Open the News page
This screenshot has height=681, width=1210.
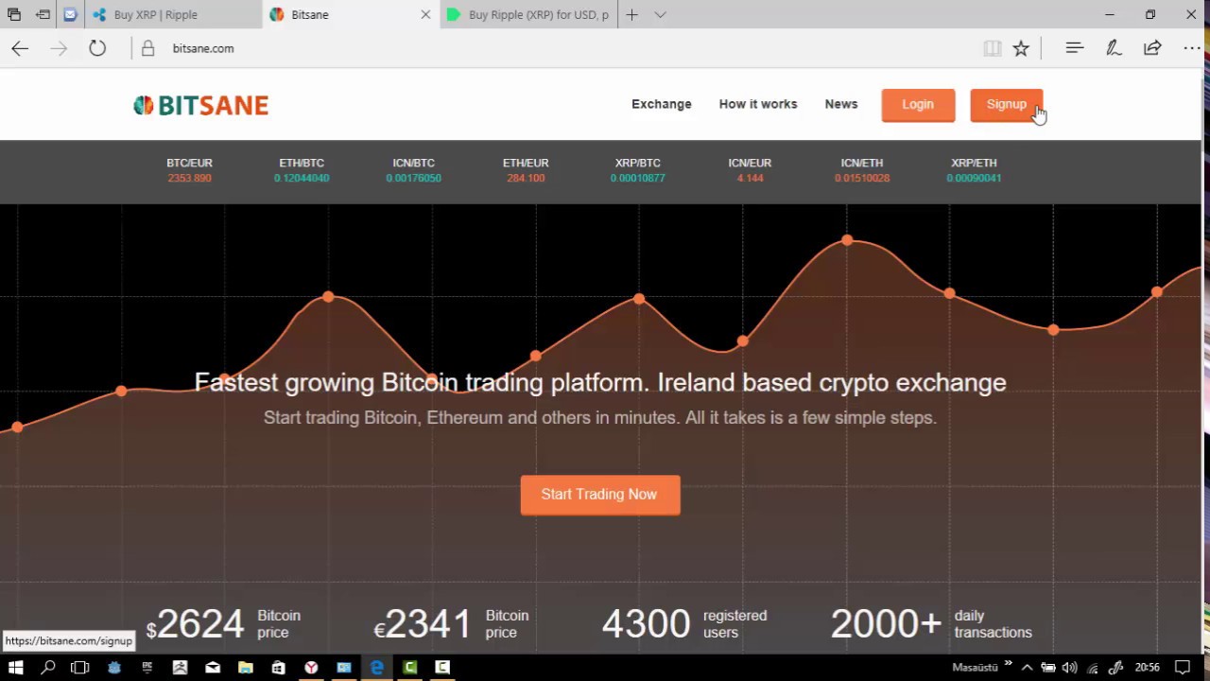(841, 104)
